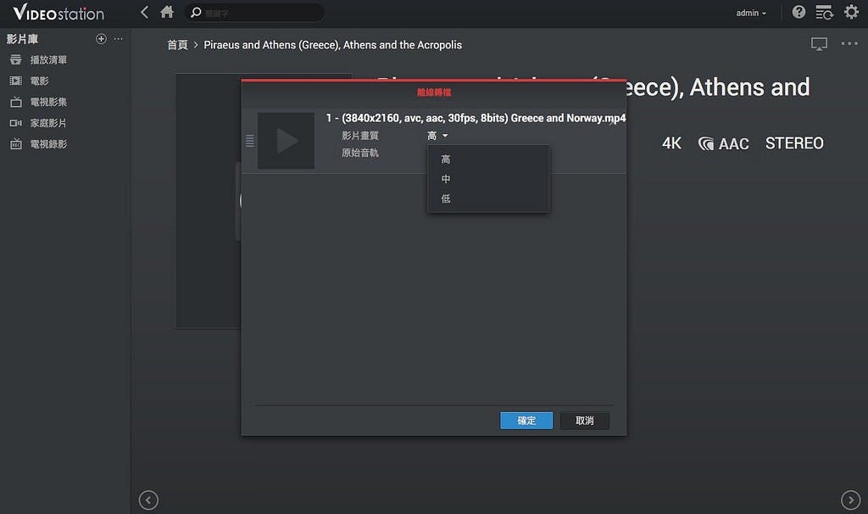Click the 影片庫 sidebar header
Image resolution: width=868 pixels, height=514 pixels.
click(x=22, y=39)
